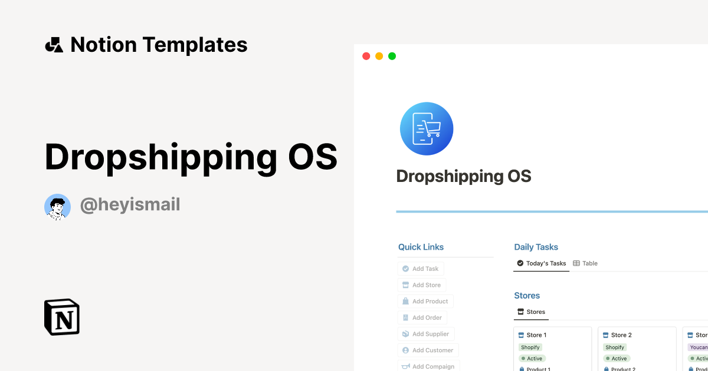Toggle the Active status on Store 2
This screenshot has height=371, width=708.
click(x=617, y=358)
